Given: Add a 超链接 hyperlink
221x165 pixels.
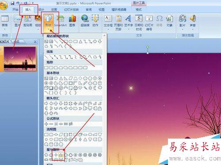Looking at the screenshot, I should [85, 21].
